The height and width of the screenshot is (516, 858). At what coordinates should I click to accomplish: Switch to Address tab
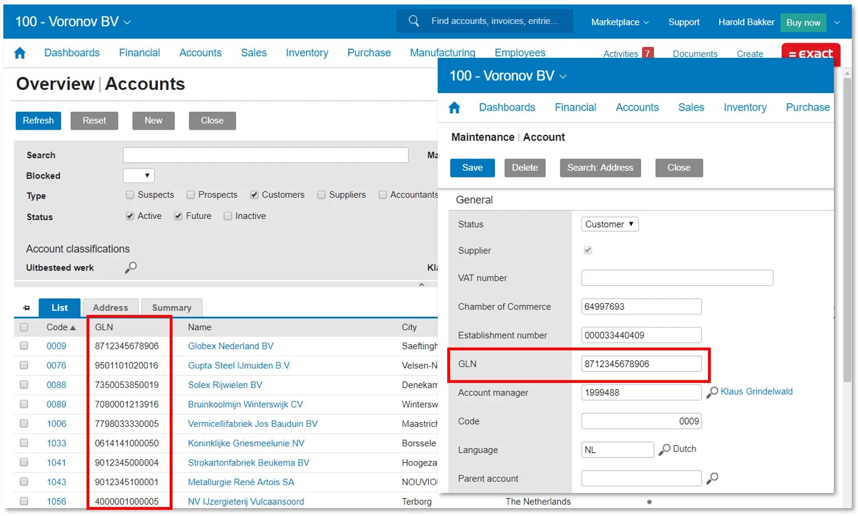click(x=111, y=308)
